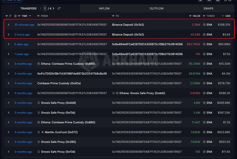Image resolution: width=237 pixels, height=159 pixels.
Task: Click Ethereum icon in the $4.3M row
Action: point(9,74)
